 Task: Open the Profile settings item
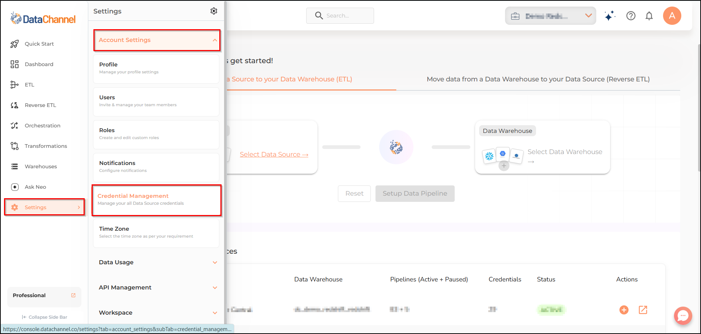156,69
